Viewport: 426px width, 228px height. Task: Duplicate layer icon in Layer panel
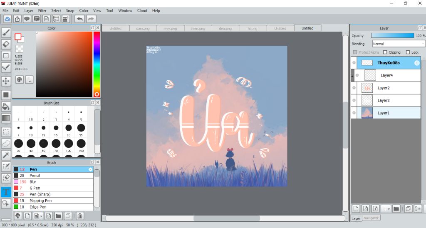tap(408, 209)
